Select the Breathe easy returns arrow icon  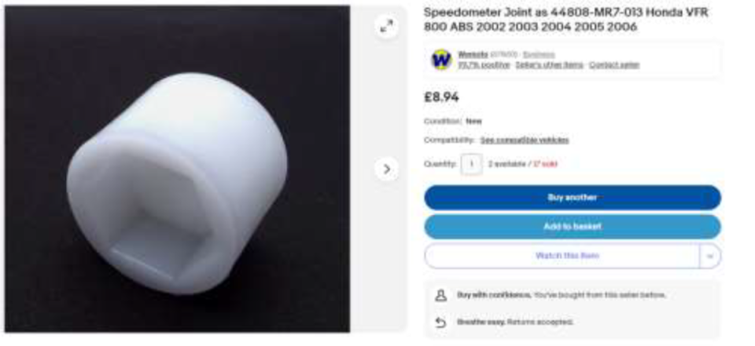click(x=440, y=322)
